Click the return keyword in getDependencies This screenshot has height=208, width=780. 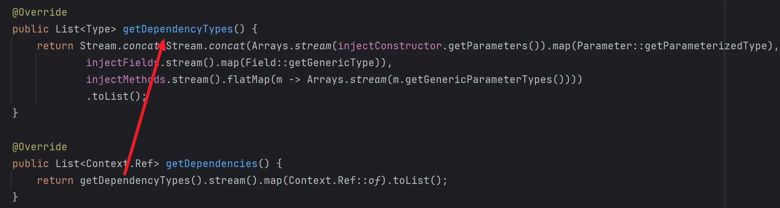55,180
